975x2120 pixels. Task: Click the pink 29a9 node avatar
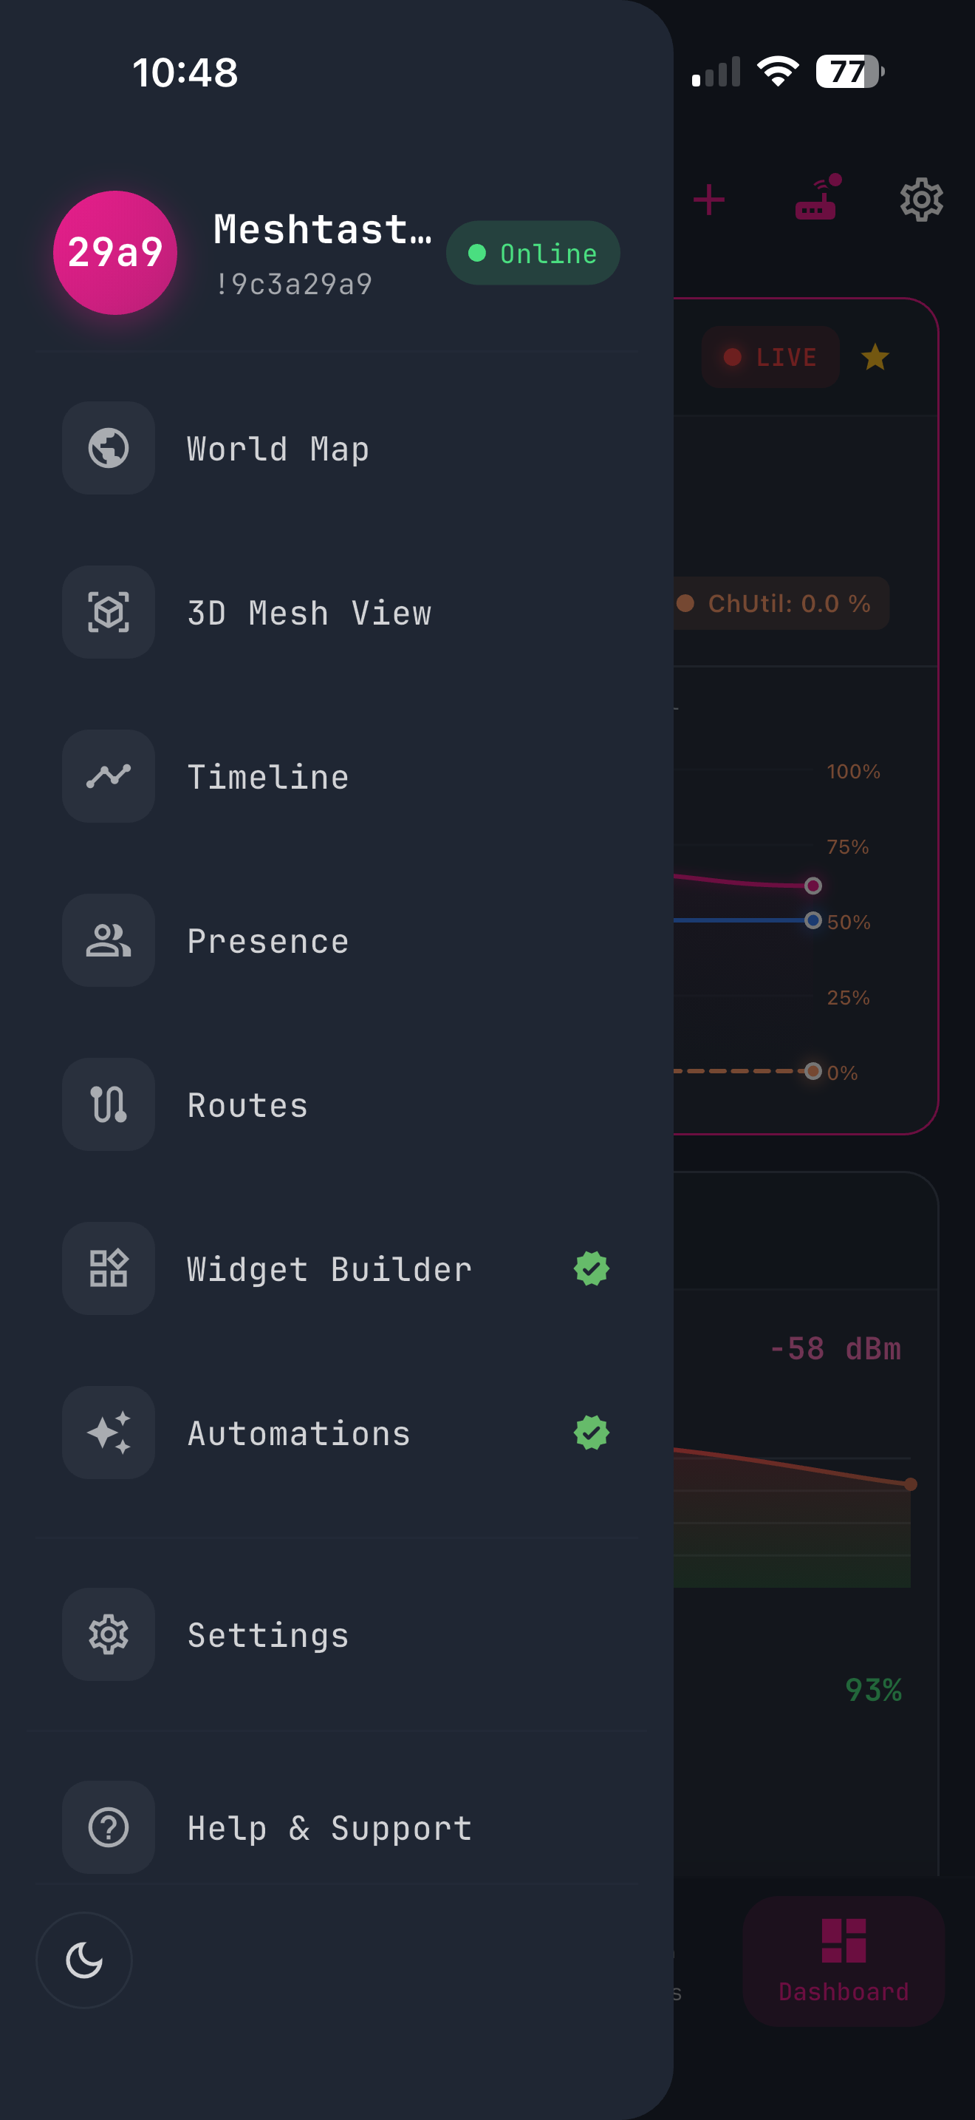114,254
